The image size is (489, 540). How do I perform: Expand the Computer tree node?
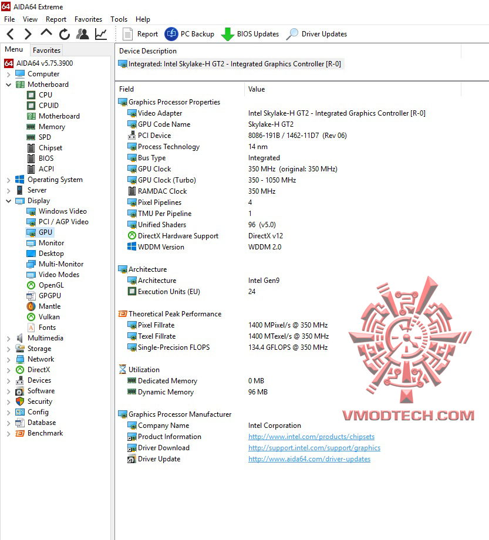coord(9,74)
